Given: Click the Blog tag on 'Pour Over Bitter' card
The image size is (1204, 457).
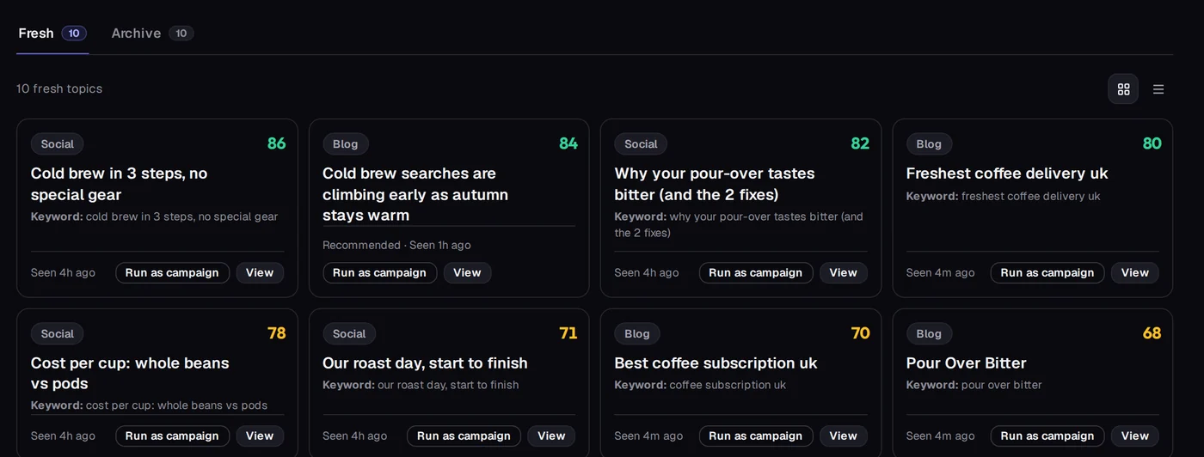Looking at the screenshot, I should coord(929,334).
